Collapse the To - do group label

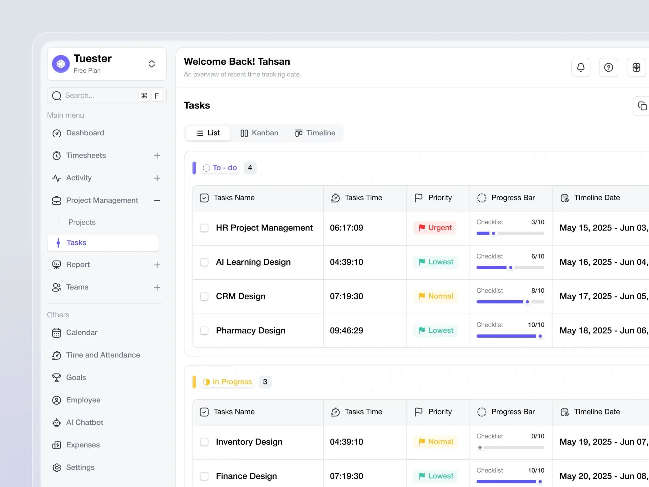click(x=220, y=168)
